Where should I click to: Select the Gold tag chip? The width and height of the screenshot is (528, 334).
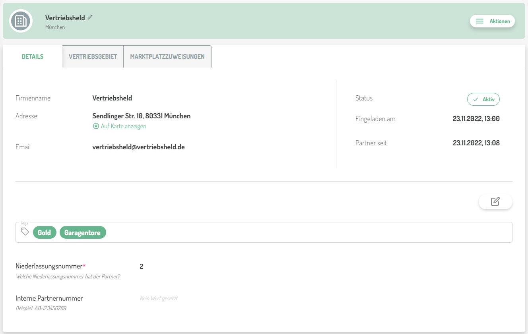click(45, 233)
